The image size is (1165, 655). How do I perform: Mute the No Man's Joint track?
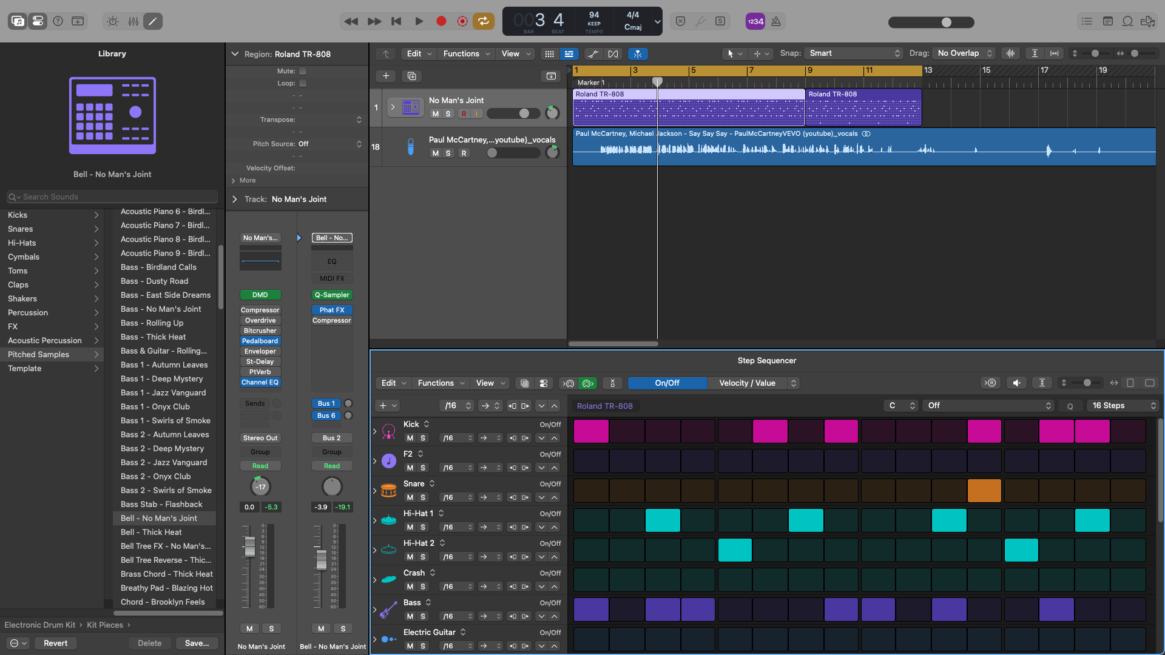tap(435, 114)
